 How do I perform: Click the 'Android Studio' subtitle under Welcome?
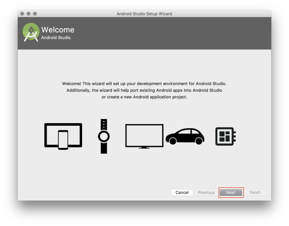(x=56, y=38)
